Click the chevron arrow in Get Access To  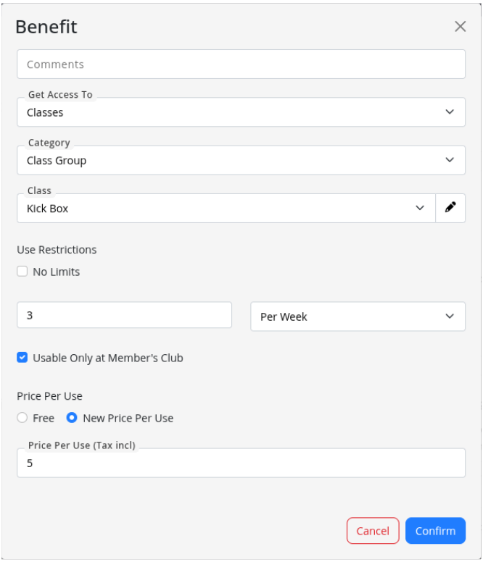[450, 112]
